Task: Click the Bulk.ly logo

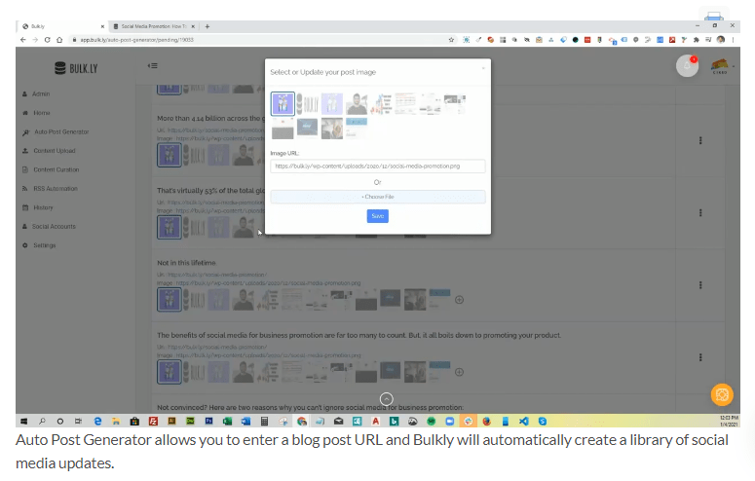Action: click(x=76, y=68)
